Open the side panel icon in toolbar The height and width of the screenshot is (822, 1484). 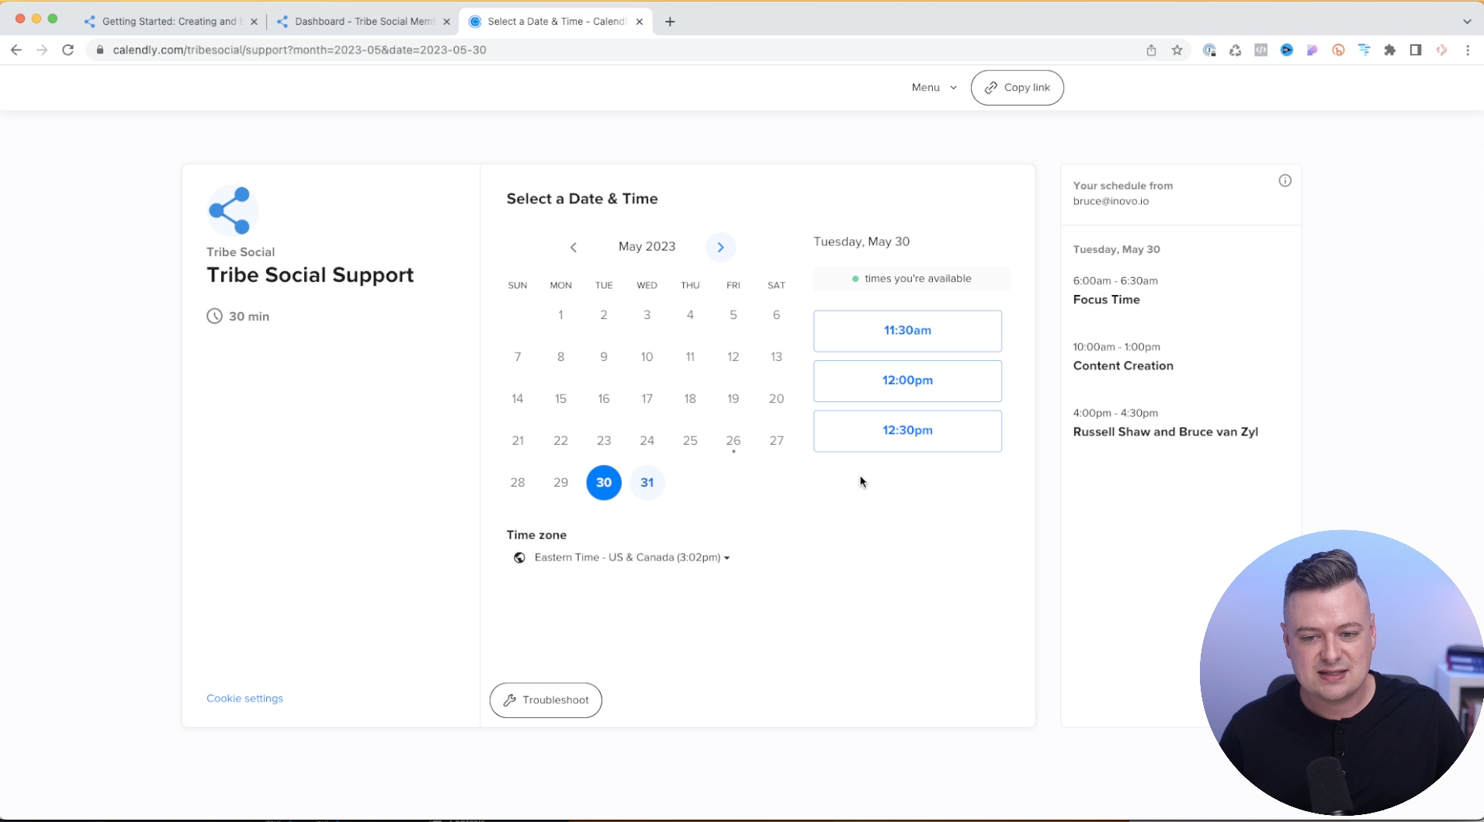pyautogui.click(x=1415, y=50)
